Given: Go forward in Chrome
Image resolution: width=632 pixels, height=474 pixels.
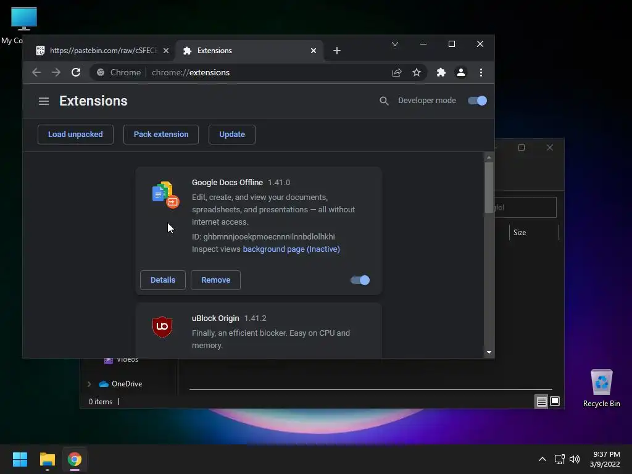Looking at the screenshot, I should pos(56,73).
